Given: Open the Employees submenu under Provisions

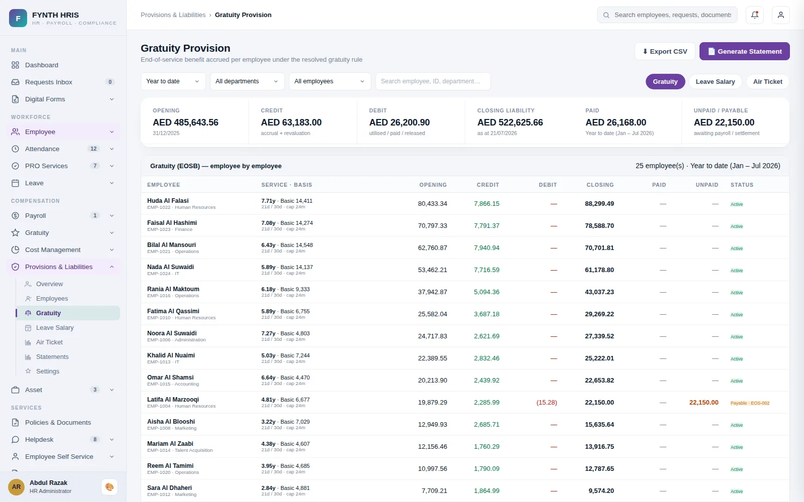Looking at the screenshot, I should tap(68, 299).
